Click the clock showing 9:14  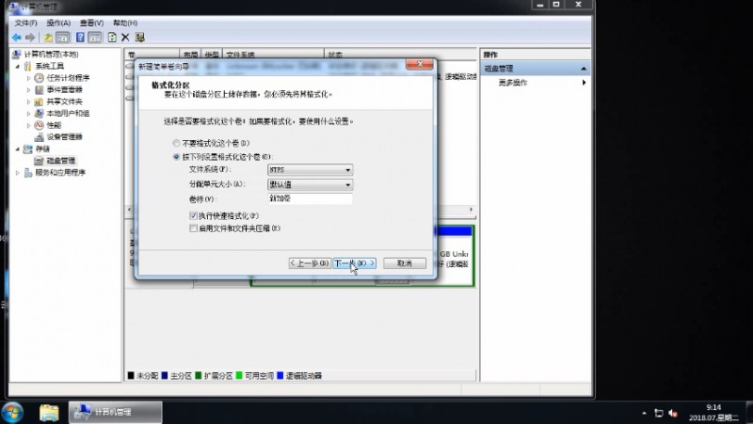click(713, 408)
